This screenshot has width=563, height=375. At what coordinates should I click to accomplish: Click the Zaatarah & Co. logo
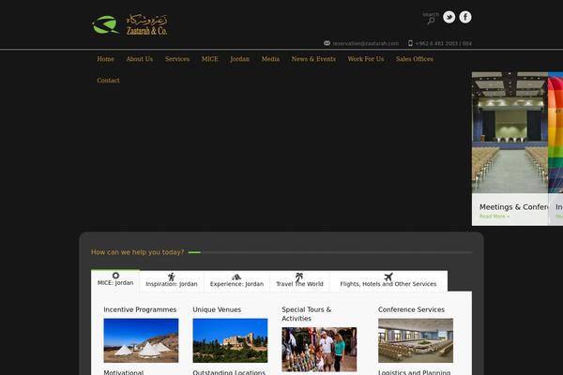[x=129, y=25]
